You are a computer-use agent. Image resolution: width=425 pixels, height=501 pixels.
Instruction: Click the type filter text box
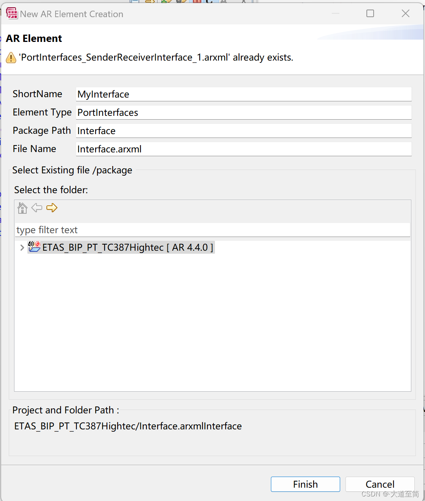212,230
